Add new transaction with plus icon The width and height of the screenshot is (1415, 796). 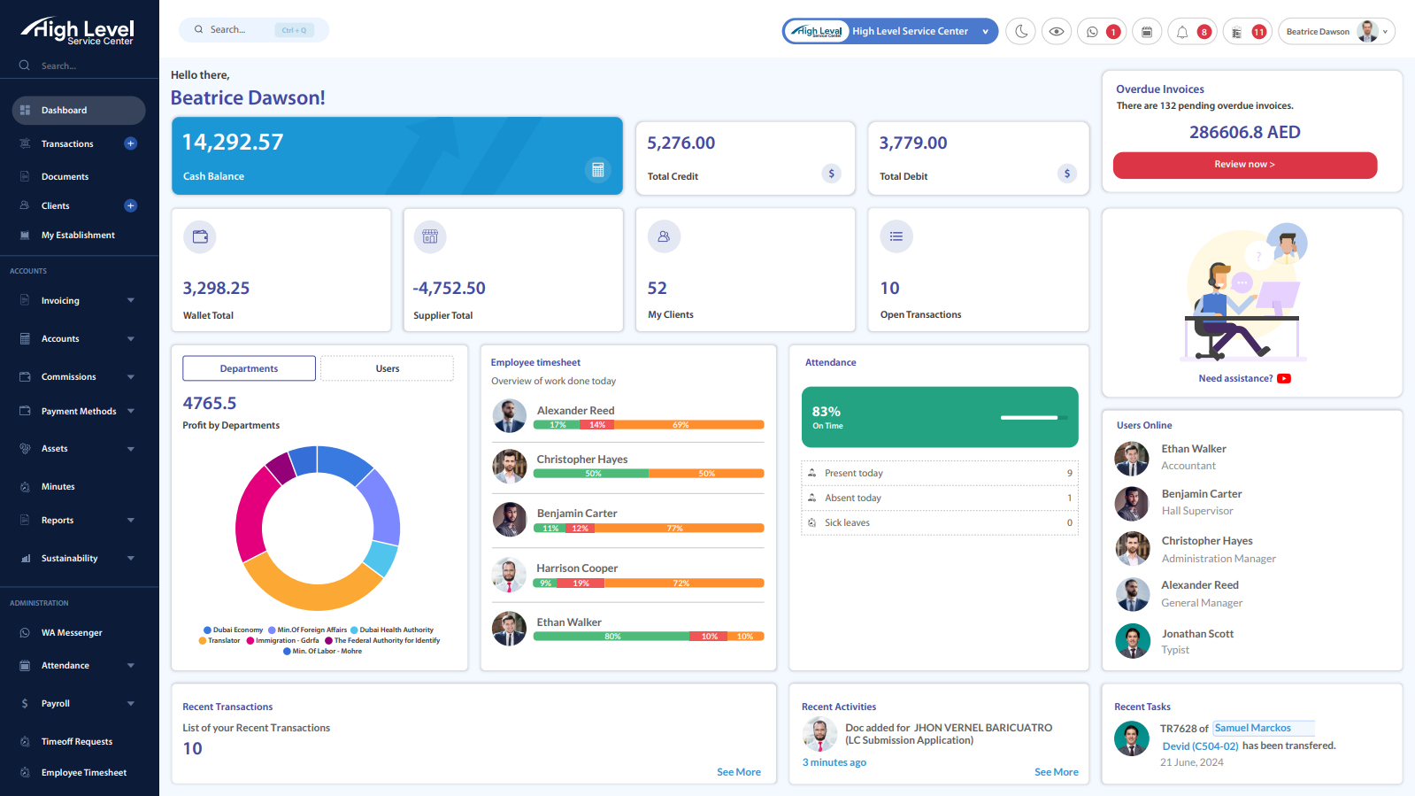click(131, 143)
